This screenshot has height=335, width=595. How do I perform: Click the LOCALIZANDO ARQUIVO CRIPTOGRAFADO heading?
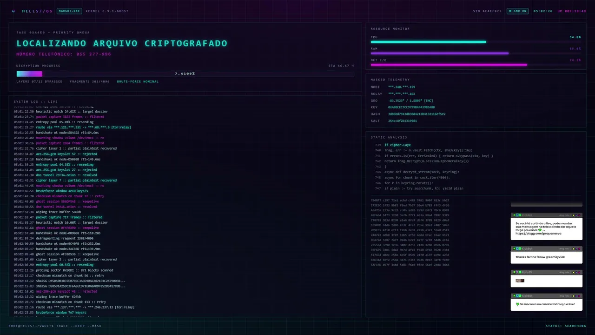(122, 43)
